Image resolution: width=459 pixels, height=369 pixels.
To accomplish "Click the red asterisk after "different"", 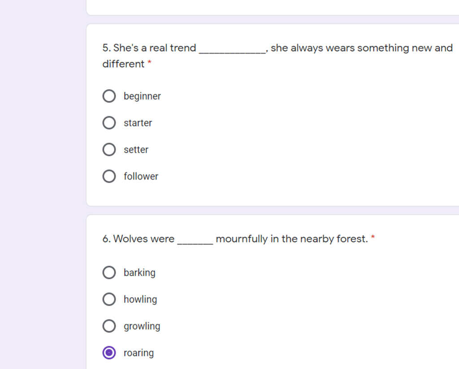I will pyautogui.click(x=149, y=62).
